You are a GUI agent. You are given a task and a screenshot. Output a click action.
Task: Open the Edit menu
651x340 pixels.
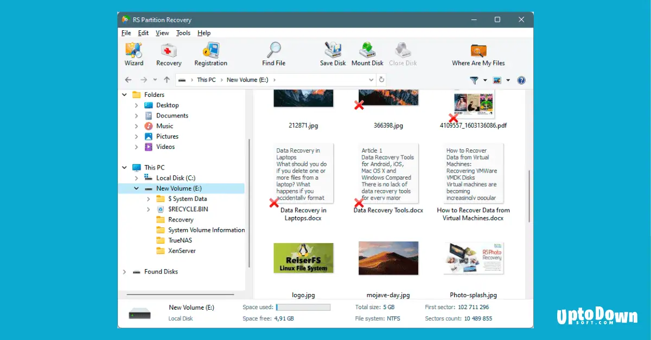click(x=143, y=32)
